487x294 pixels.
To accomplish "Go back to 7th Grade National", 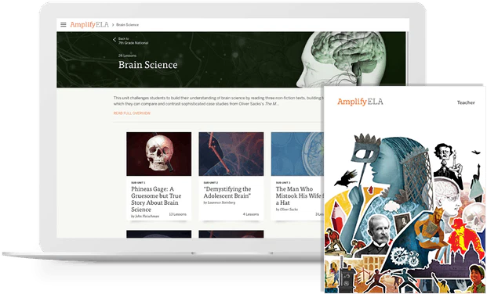I will (x=133, y=41).
